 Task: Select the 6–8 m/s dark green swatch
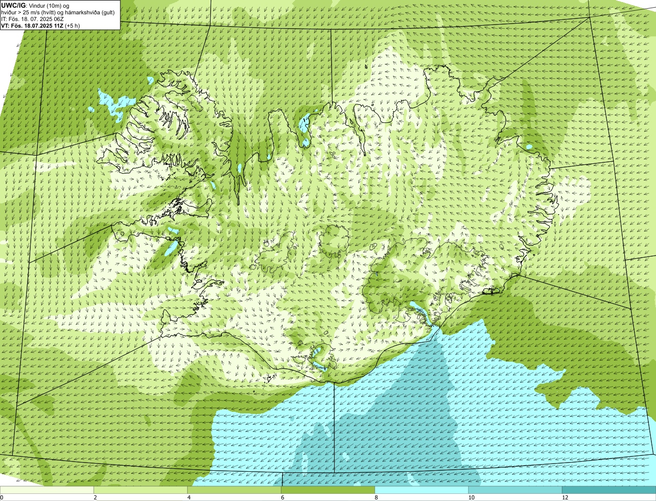tap(329, 490)
